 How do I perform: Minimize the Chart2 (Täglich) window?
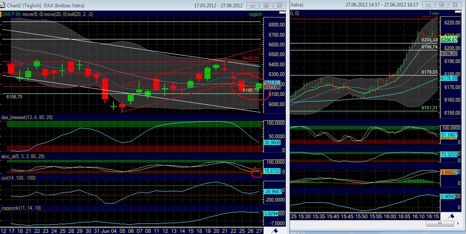click(x=253, y=5)
